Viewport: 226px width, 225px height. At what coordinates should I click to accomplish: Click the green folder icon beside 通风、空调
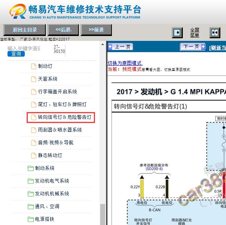pyautogui.click(x=31, y=206)
